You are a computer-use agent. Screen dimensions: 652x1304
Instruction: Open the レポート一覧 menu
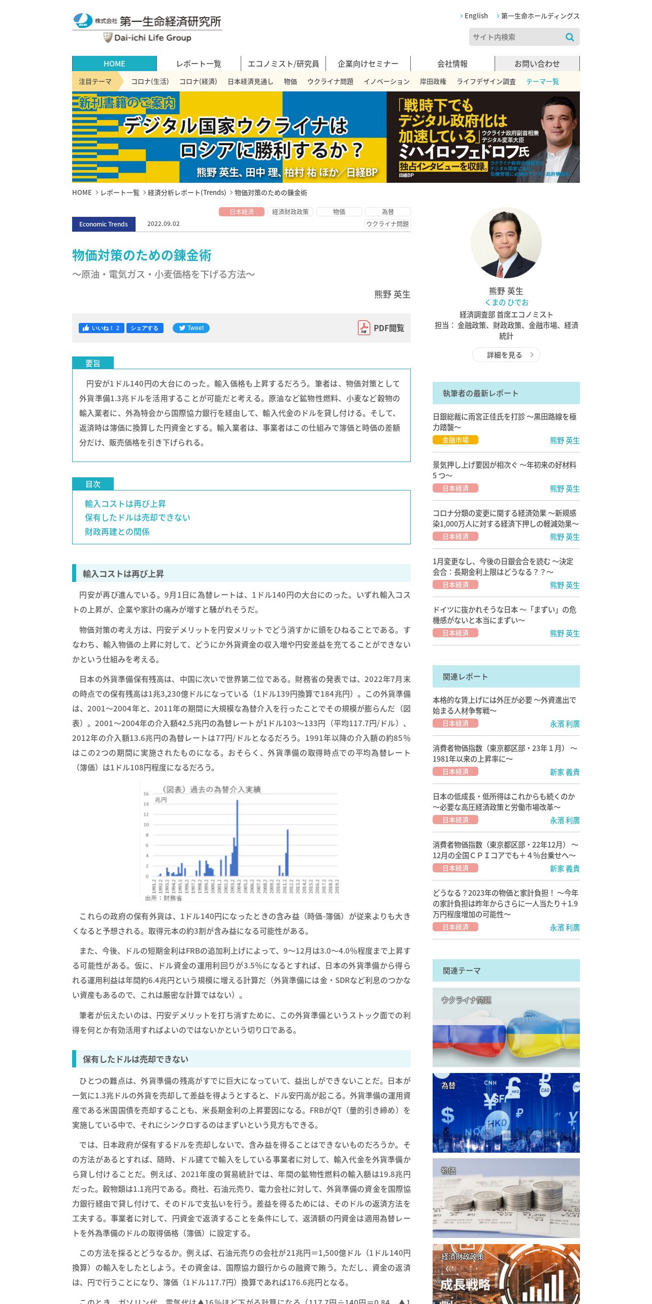pos(199,63)
